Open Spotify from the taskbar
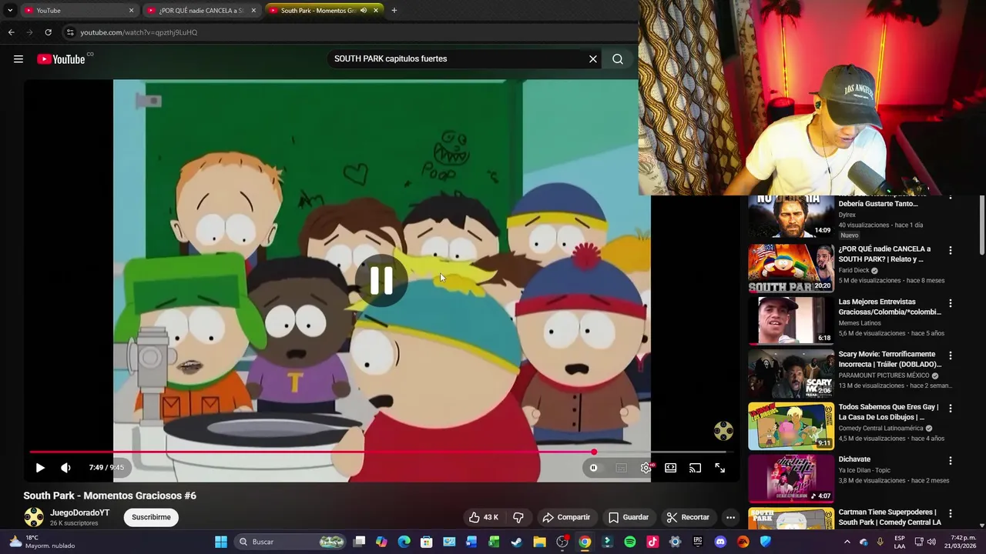This screenshot has width=986, height=554. click(630, 542)
